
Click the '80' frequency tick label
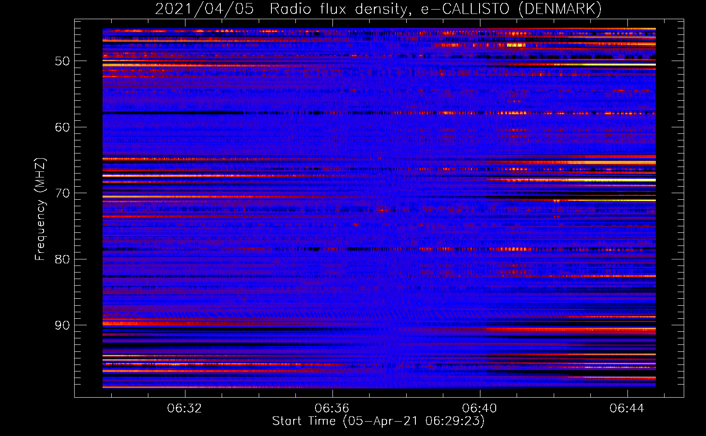click(x=62, y=259)
